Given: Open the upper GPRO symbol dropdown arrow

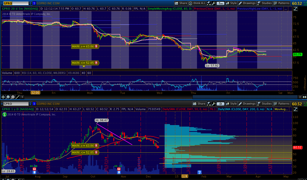Looking at the screenshot, I should click(30, 3).
